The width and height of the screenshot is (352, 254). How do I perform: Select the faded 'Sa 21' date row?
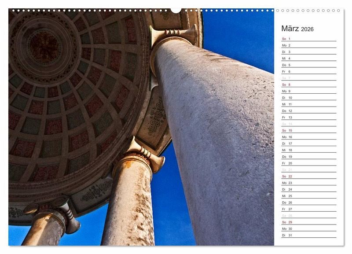pos(309,169)
